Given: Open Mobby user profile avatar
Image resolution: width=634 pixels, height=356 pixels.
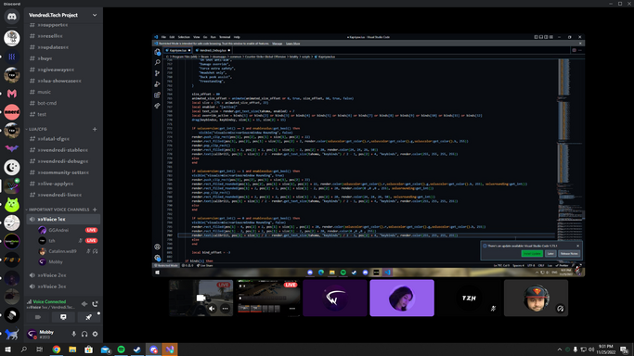Looking at the screenshot, I should click(x=32, y=334).
